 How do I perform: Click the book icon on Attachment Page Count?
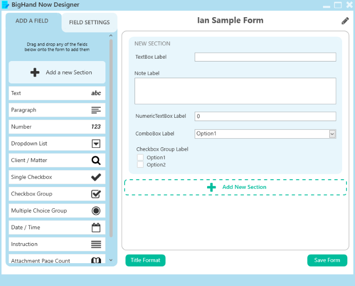point(96,260)
